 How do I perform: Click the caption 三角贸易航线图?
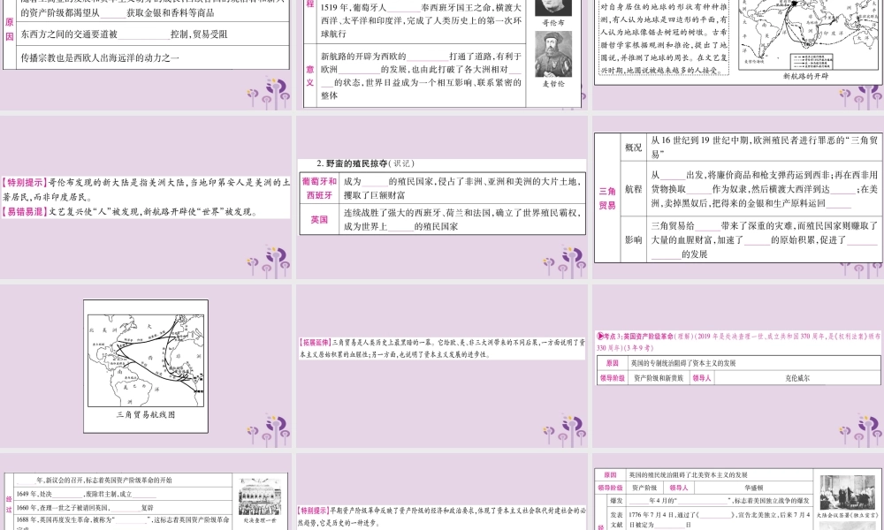click(146, 414)
